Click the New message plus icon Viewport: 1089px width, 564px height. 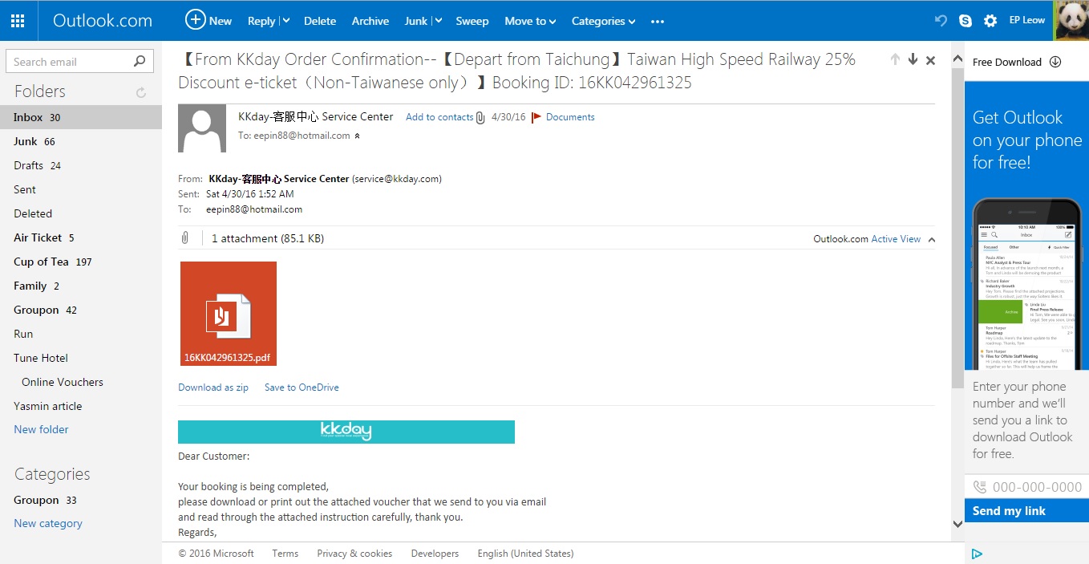pyautogui.click(x=195, y=20)
